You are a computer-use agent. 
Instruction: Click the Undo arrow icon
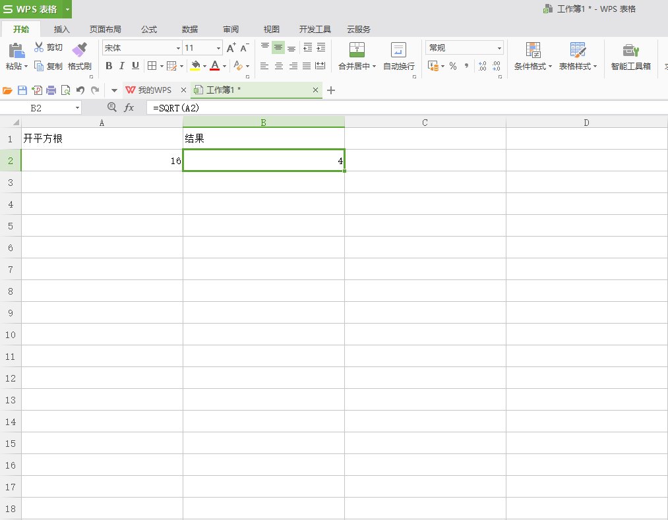tap(80, 90)
